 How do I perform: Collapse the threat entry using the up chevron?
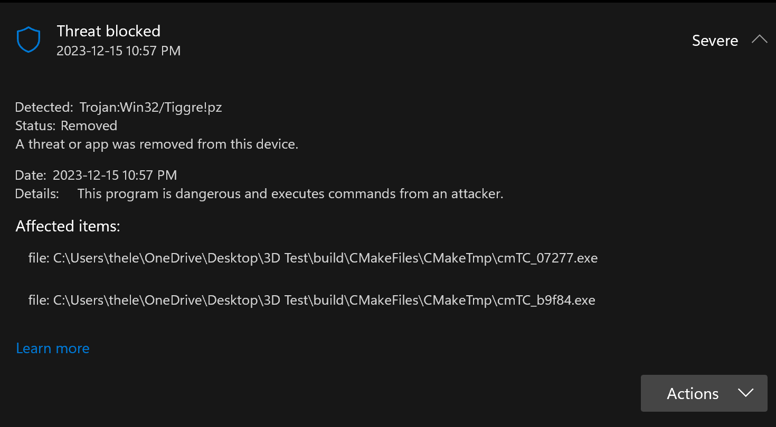[x=759, y=40]
